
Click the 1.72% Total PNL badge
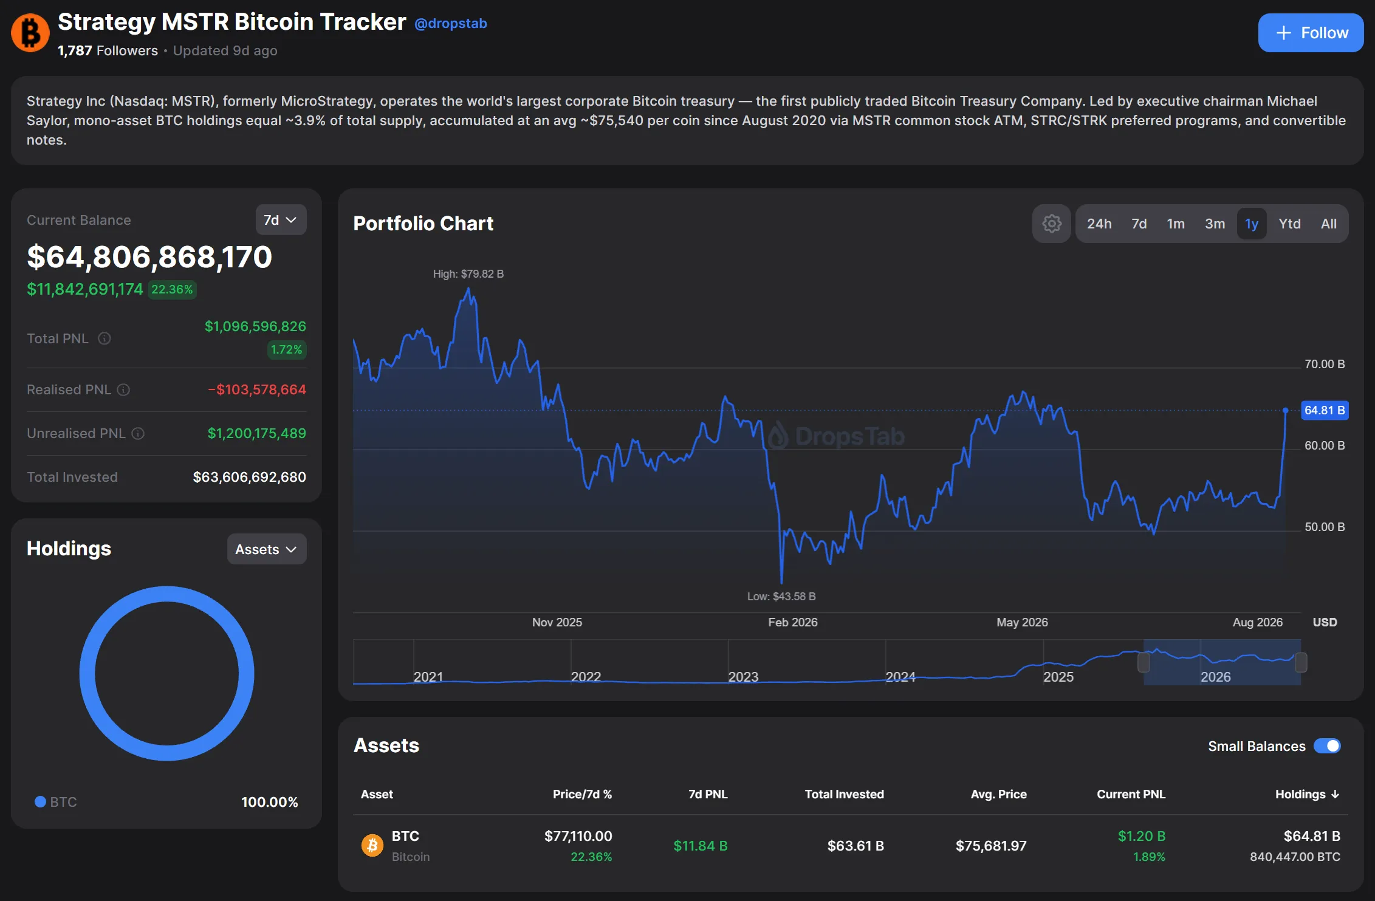287,349
